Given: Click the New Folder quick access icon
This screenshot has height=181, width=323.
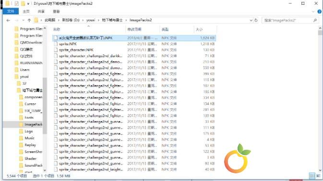Looking at the screenshot, I should (23, 3).
